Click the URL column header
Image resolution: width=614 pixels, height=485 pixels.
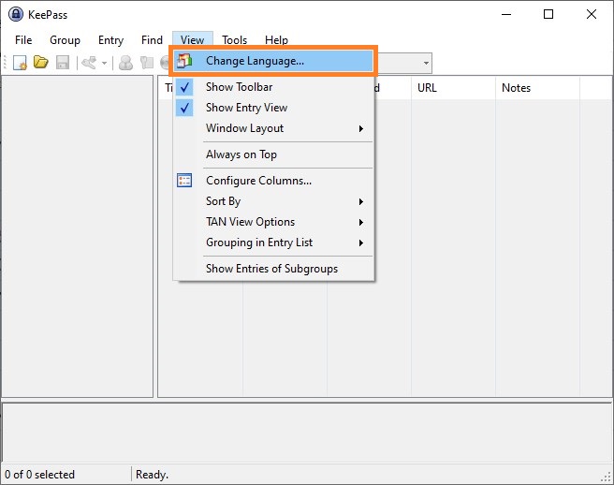[427, 88]
